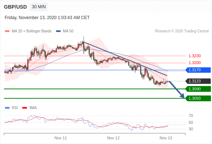Select the RSI legend label
The width and height of the screenshot is (212, 144).
pyautogui.click(x=15, y=108)
